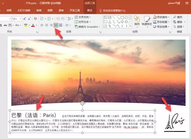The height and width of the screenshot is (139, 191).
Task: Select the text box shape
Action: click(x=105, y=18)
